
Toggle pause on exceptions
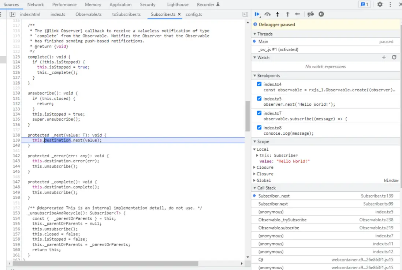pos(321,14)
